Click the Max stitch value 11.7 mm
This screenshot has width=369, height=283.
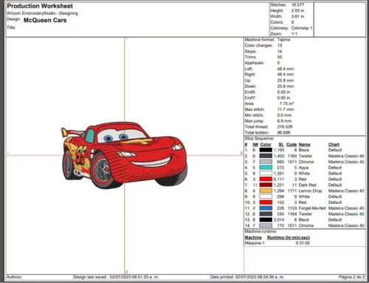(286, 109)
